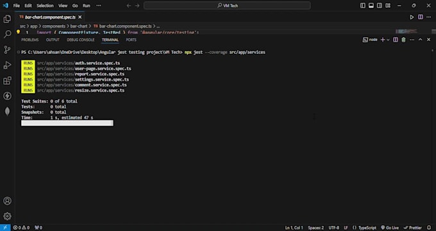Change end of line sequence LF

346,228
